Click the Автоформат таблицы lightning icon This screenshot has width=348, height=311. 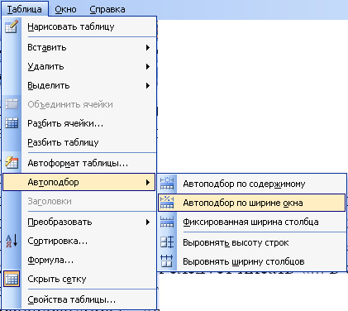pyautogui.click(x=12, y=163)
